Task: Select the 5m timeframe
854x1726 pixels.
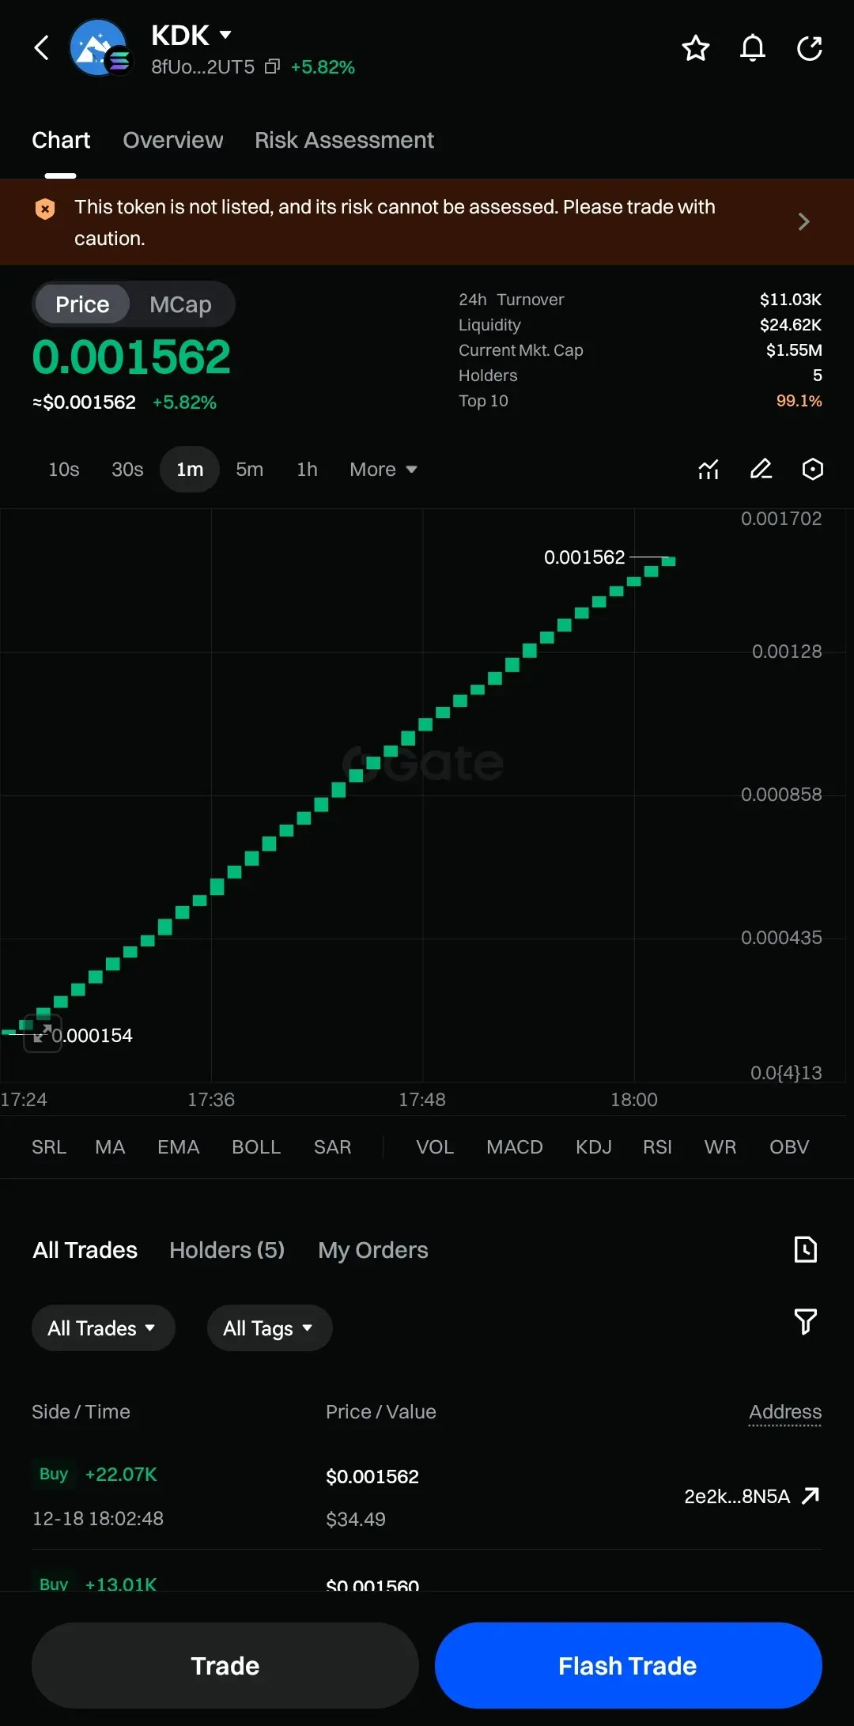Action: [250, 470]
